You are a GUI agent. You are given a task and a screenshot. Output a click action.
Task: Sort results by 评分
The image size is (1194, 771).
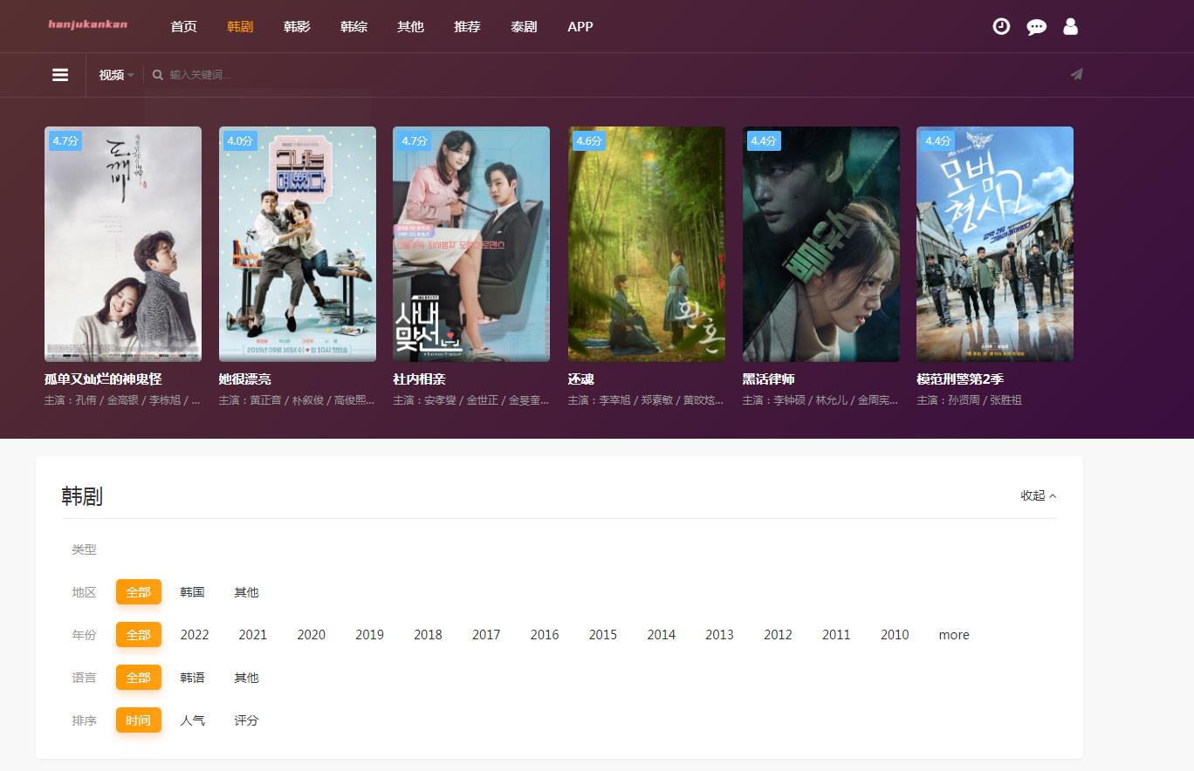coord(246,720)
